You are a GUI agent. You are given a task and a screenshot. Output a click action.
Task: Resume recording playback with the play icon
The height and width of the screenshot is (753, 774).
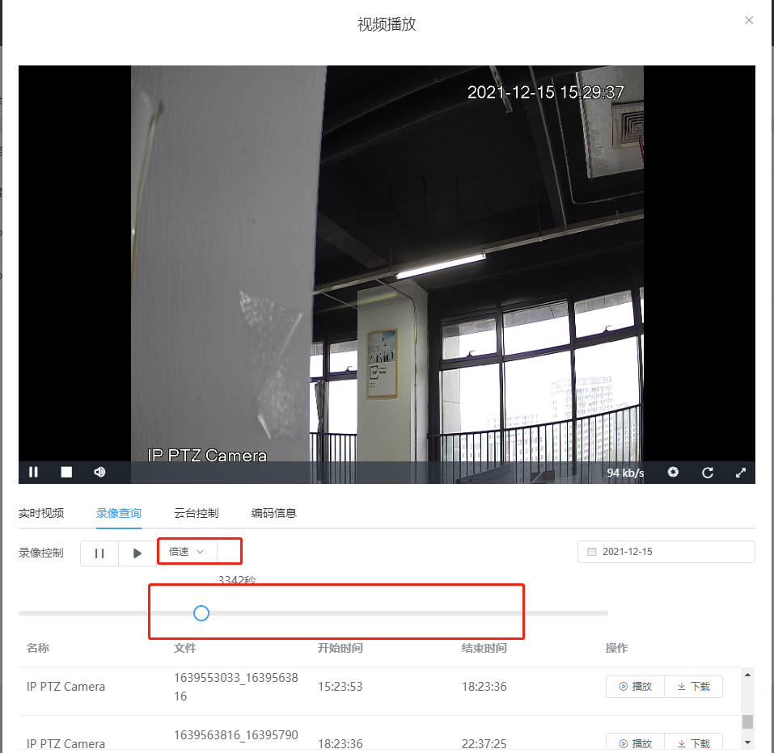(136, 553)
